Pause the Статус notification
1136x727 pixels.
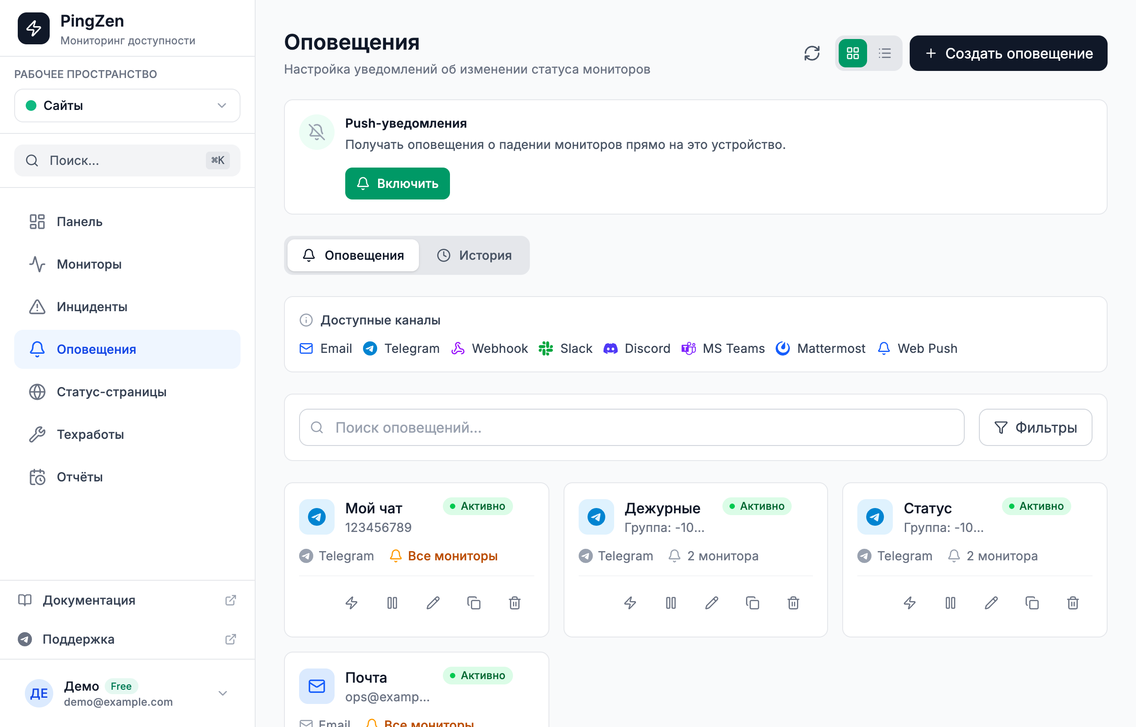tap(950, 603)
